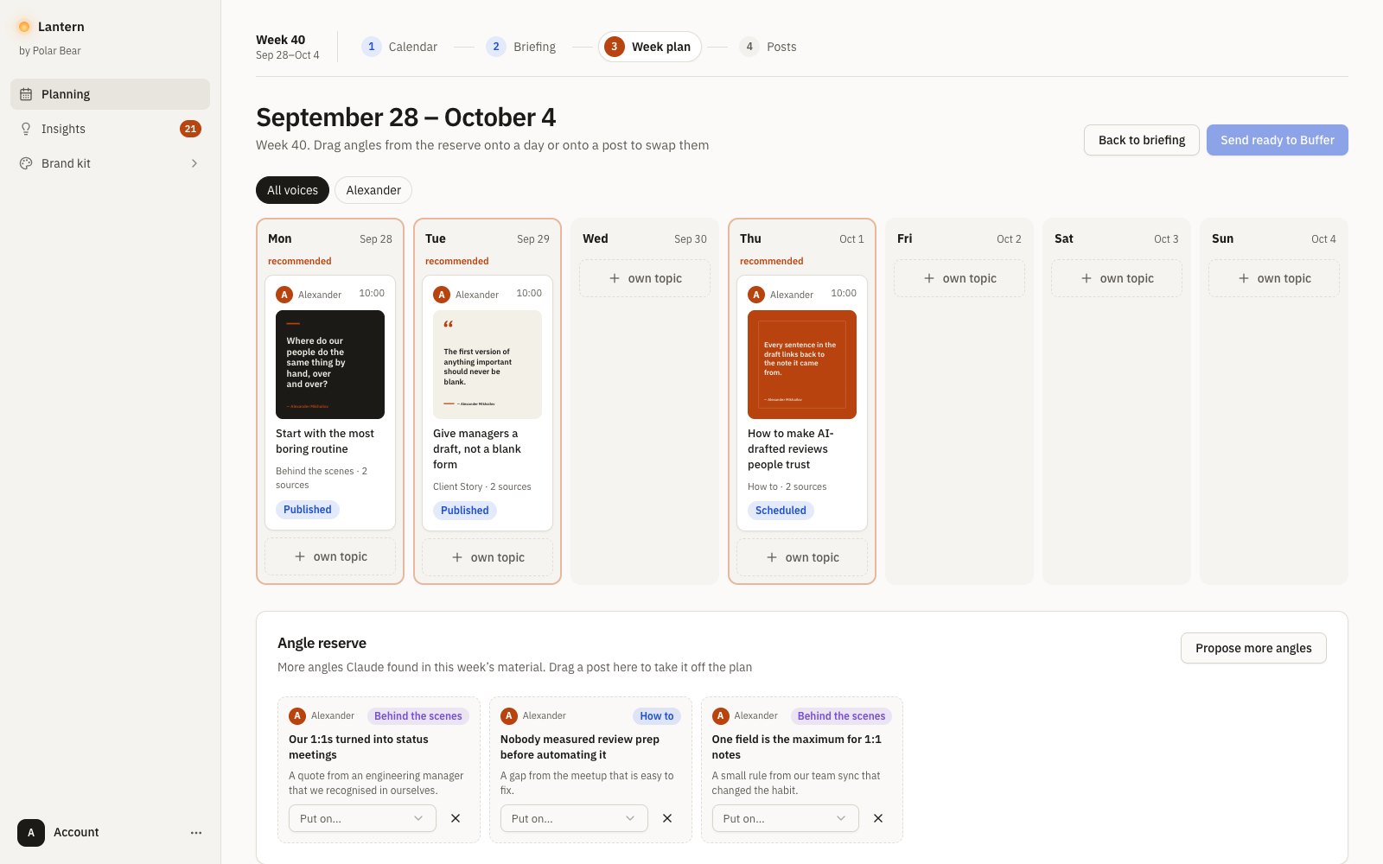The image size is (1383, 864).
Task: Add own topic on Sunday
Action: coord(1274,278)
